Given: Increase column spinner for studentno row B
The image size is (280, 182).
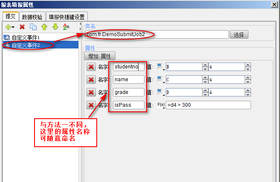Looking at the screenshot, I should click(205, 65).
